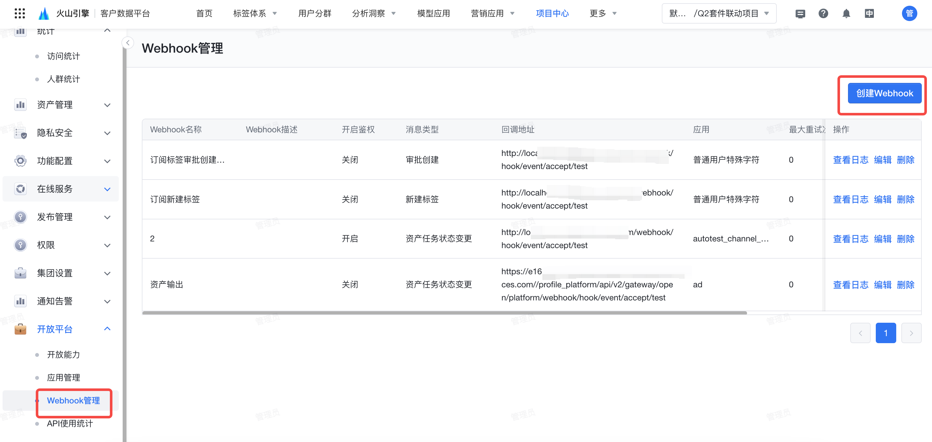The image size is (932, 442).
Task: Click the 在线服务 sidebar icon
Action: click(x=21, y=189)
